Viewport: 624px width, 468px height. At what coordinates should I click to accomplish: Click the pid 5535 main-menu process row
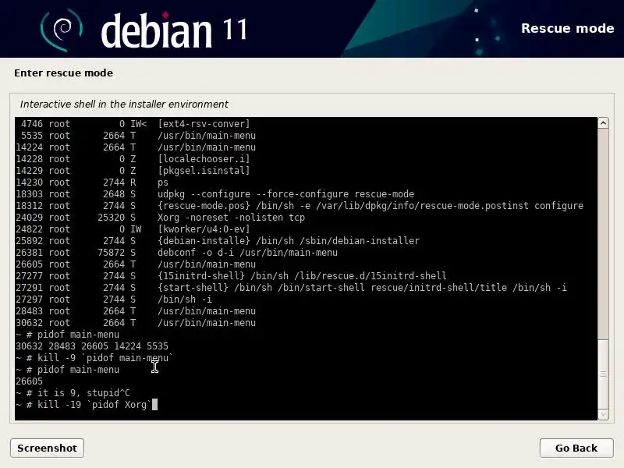[136, 136]
